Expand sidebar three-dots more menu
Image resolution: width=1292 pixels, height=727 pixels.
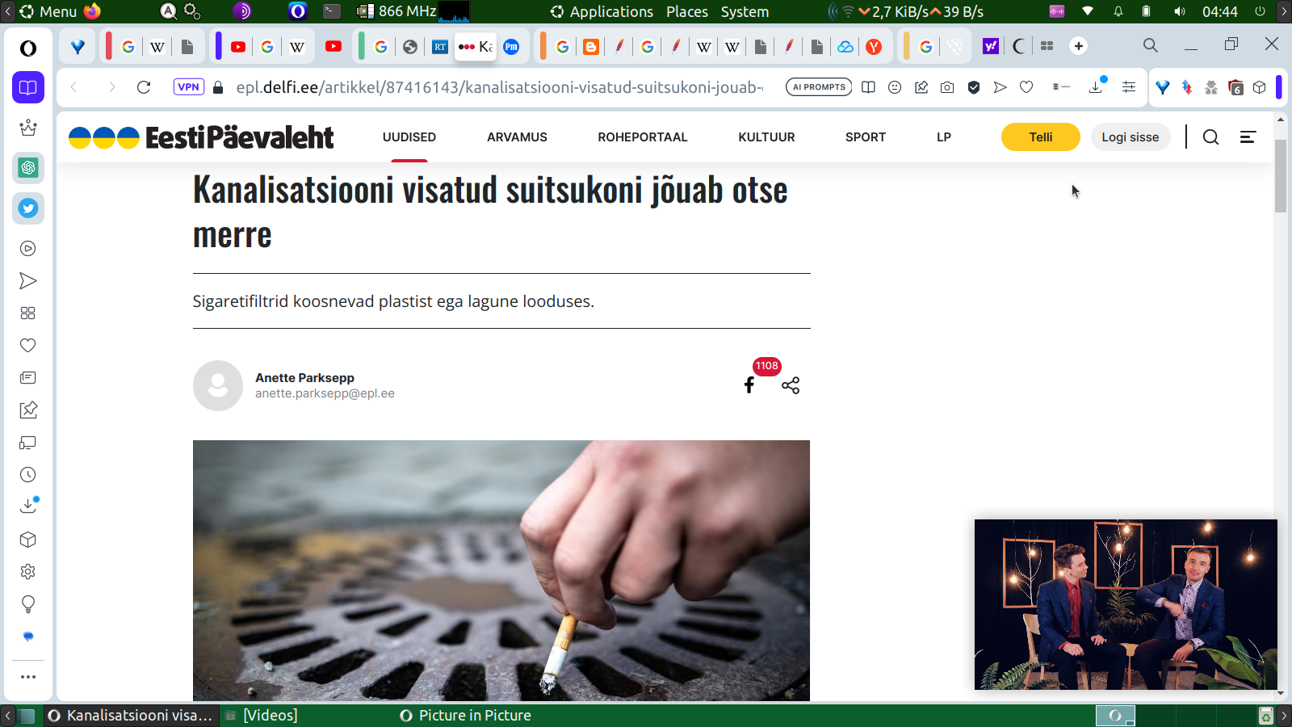click(x=28, y=677)
